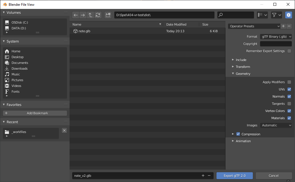Create a new folder
The height and width of the screenshot is (182, 295).
click(x=108, y=15)
